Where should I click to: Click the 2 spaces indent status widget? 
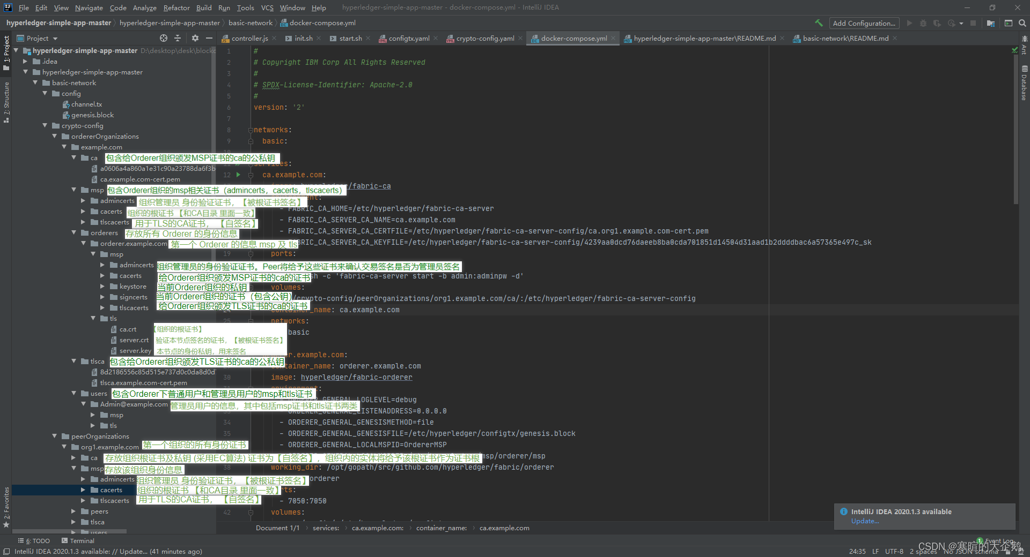[x=923, y=551]
